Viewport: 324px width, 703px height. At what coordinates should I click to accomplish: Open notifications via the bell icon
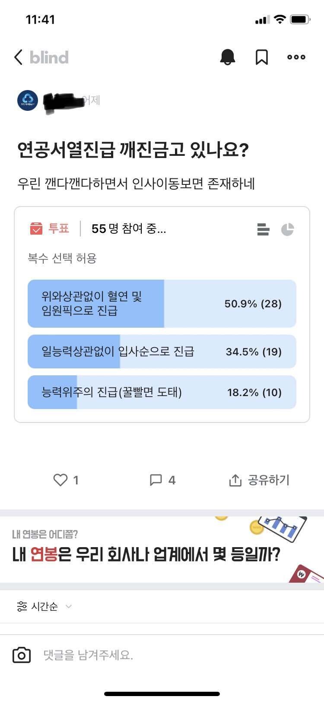228,57
